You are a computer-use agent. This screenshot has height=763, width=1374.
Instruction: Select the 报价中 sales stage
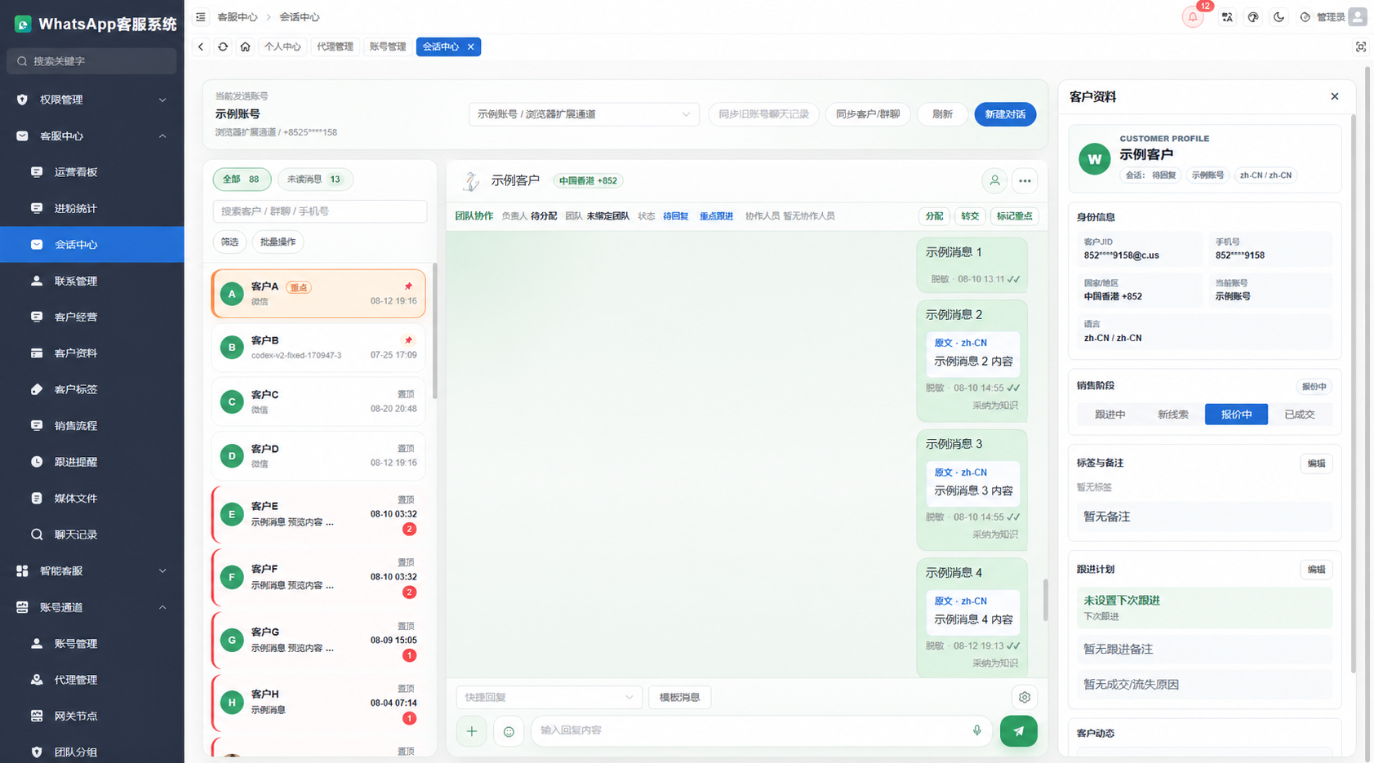1236,415
